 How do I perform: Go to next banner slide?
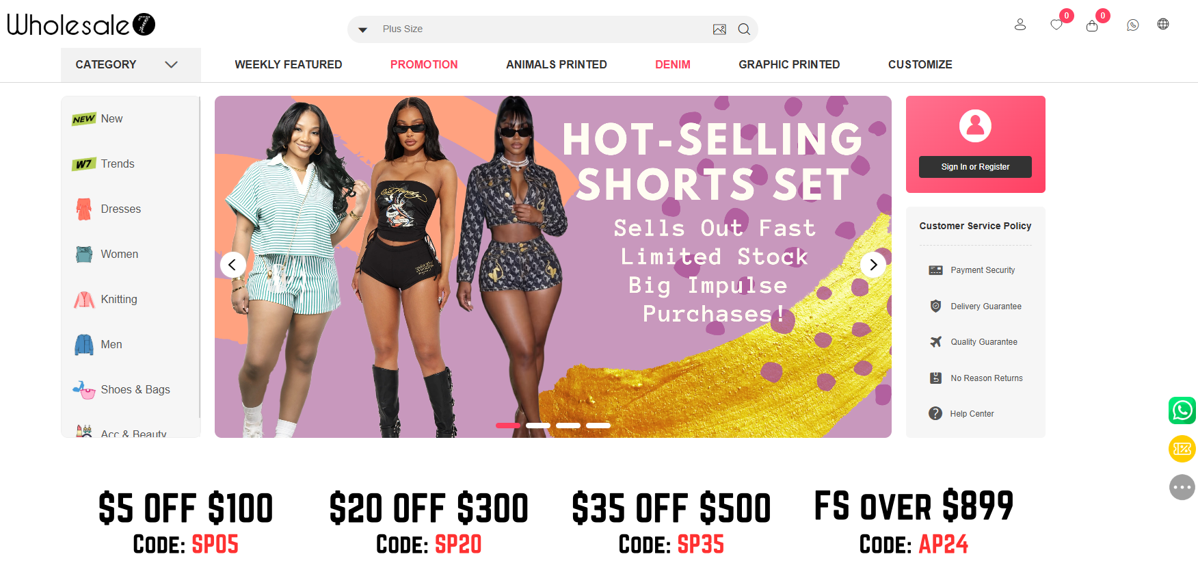click(873, 265)
